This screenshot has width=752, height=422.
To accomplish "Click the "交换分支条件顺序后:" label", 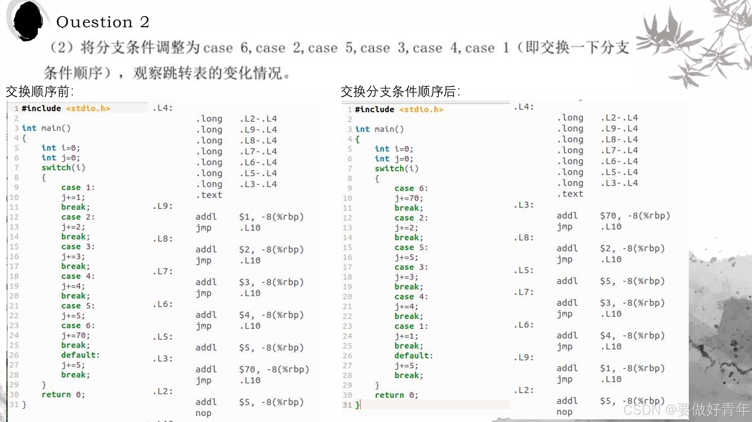I will (400, 91).
